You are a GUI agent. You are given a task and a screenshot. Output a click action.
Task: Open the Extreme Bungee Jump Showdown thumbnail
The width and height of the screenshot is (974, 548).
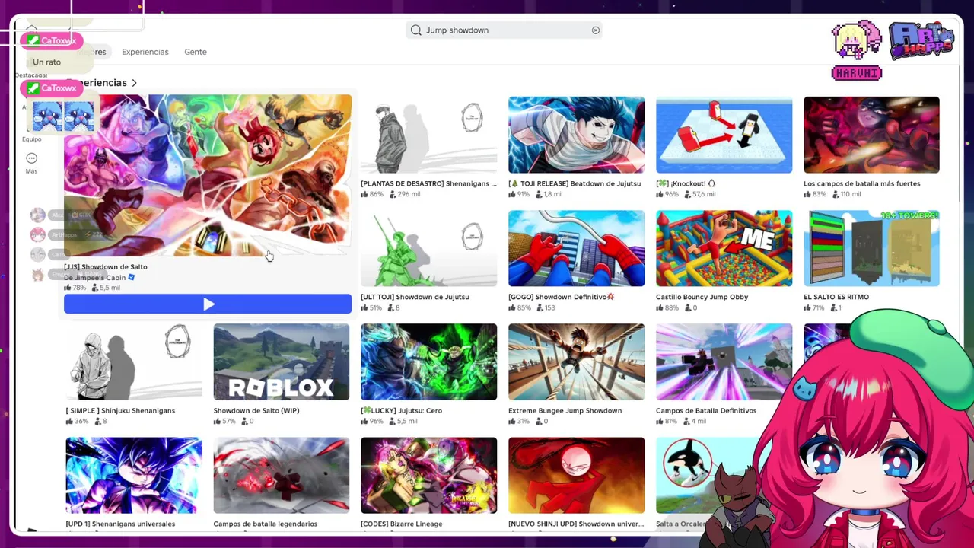[x=576, y=362]
